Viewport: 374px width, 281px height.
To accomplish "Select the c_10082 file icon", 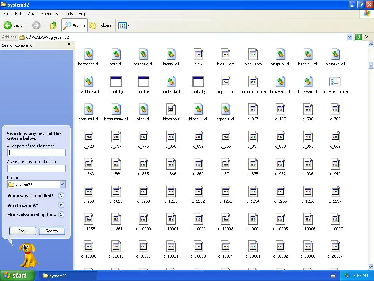I will tap(280, 247).
